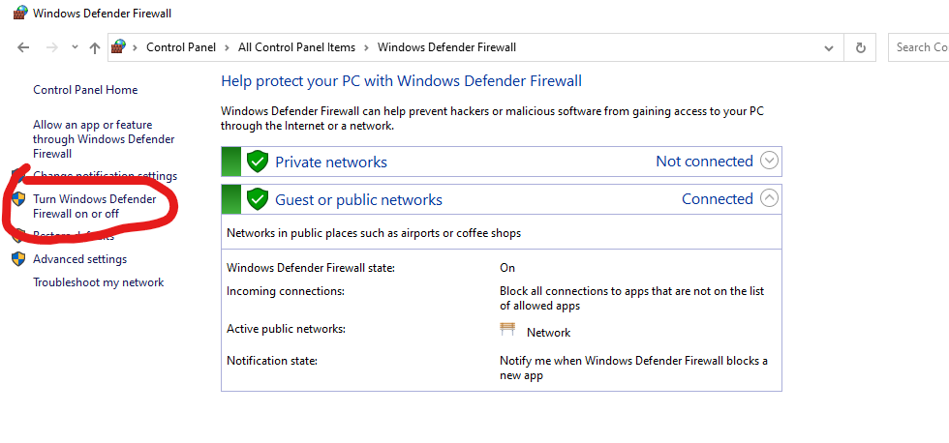Click the Windows Defender Firewall title bar icon

(x=19, y=14)
